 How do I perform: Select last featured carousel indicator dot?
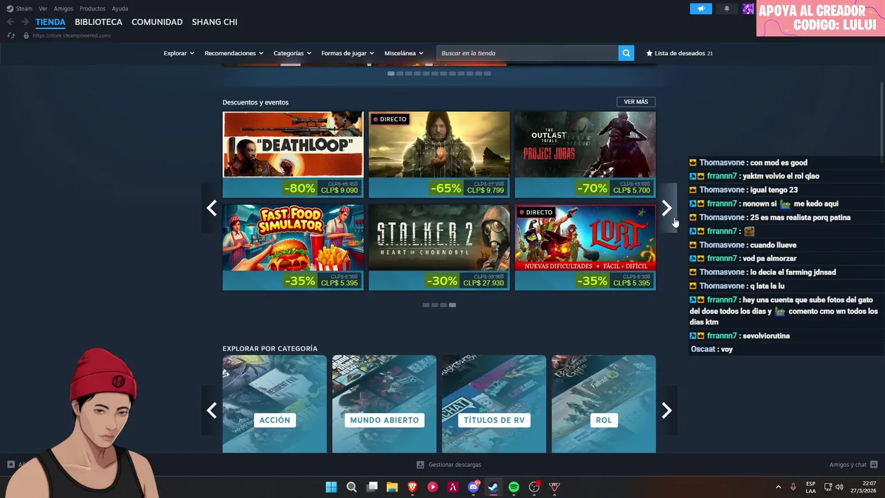coord(487,73)
